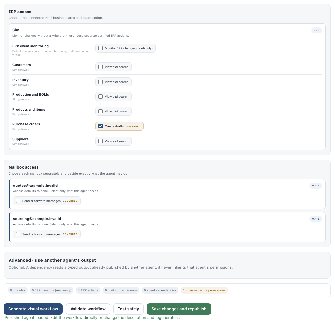
Task: Tick Suppliers View and search checkbox
Action: [x=100, y=141]
